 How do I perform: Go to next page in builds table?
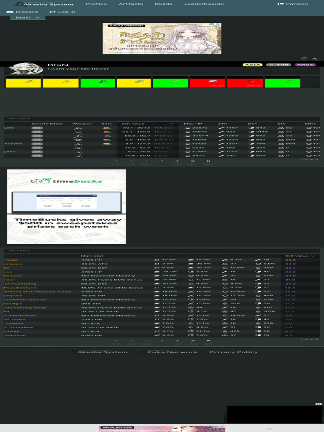pyautogui.click(x=178, y=161)
